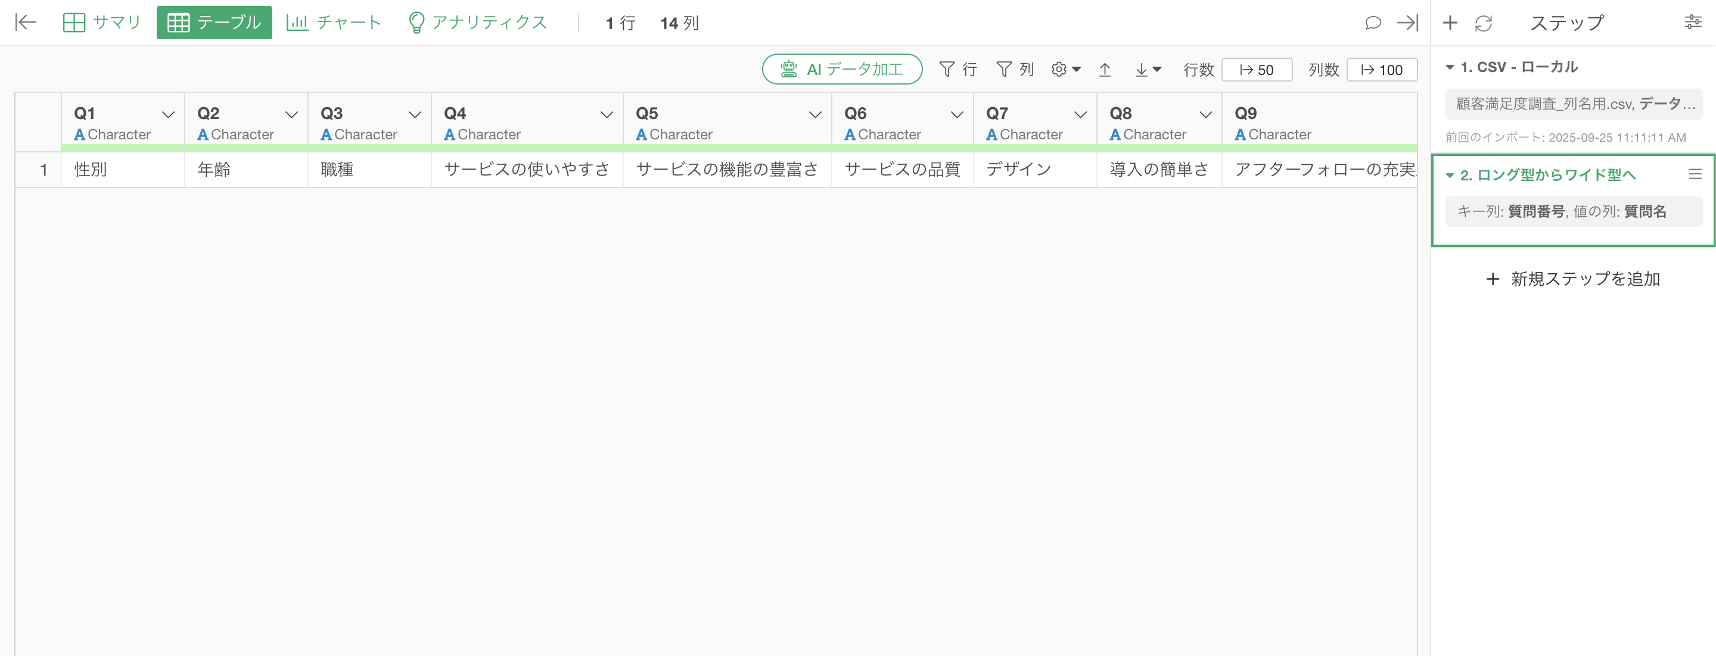This screenshot has width=1716, height=656.
Task: Click the plus icon beside the steps header
Action: (1450, 23)
